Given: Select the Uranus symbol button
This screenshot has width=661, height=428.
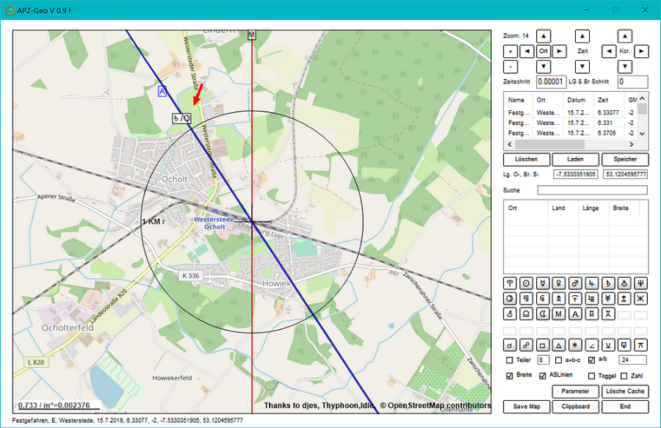Looking at the screenshot, I should click(624, 283).
